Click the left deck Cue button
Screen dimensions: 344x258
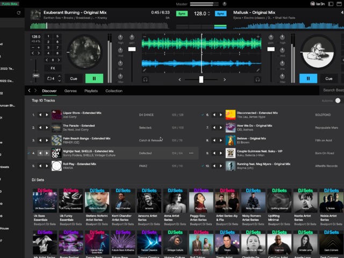click(x=74, y=78)
